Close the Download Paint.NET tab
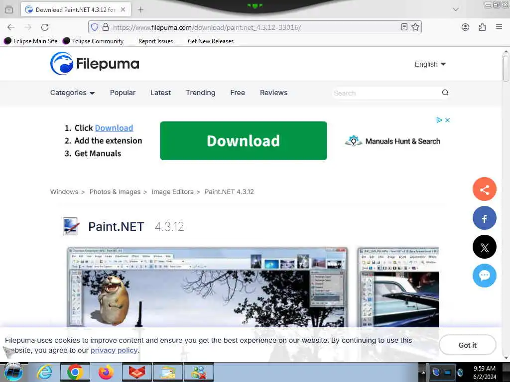 [x=123, y=10]
